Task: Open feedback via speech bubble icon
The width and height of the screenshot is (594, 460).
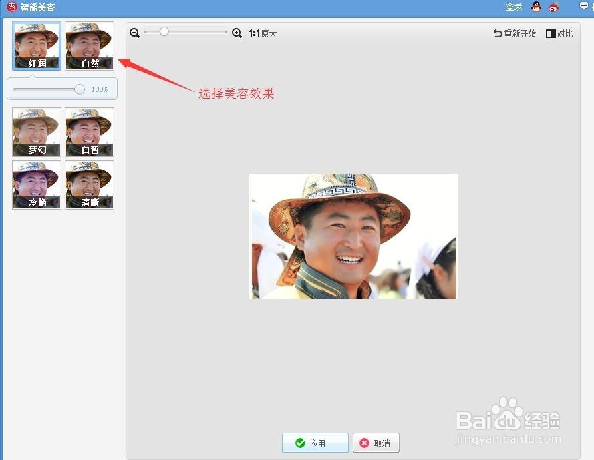Action: (583, 5)
